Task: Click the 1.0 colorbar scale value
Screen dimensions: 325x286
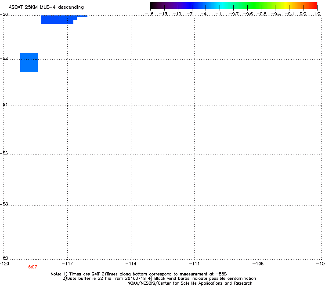Action: (317, 14)
